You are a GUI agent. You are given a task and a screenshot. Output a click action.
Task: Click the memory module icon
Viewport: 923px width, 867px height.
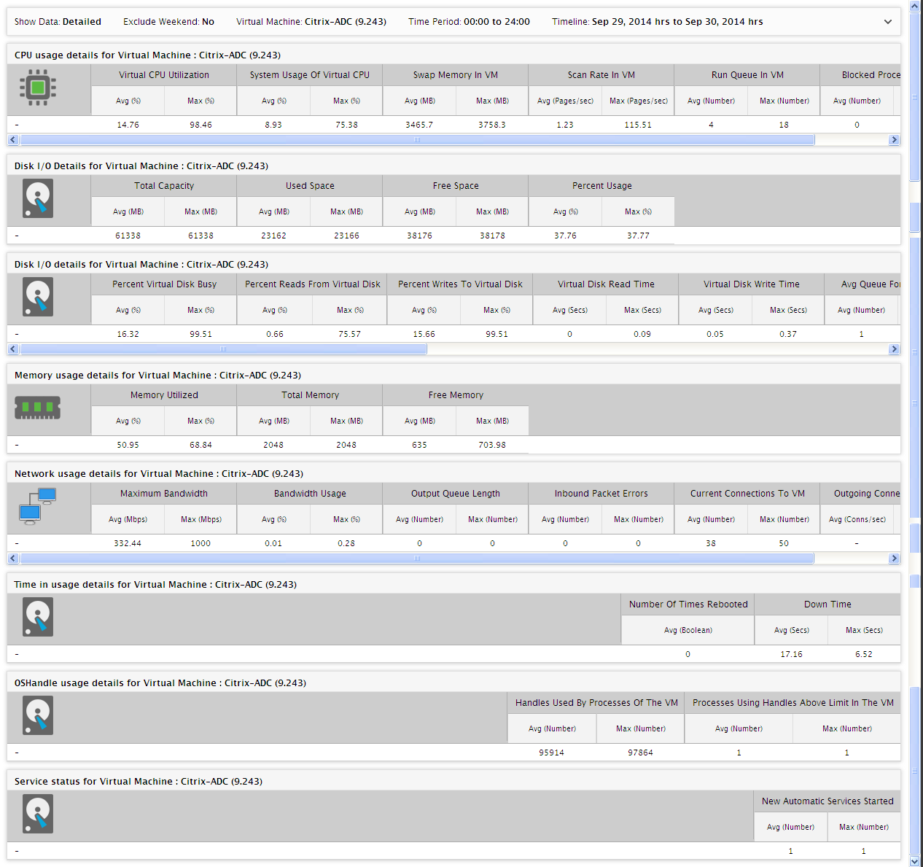pos(38,408)
